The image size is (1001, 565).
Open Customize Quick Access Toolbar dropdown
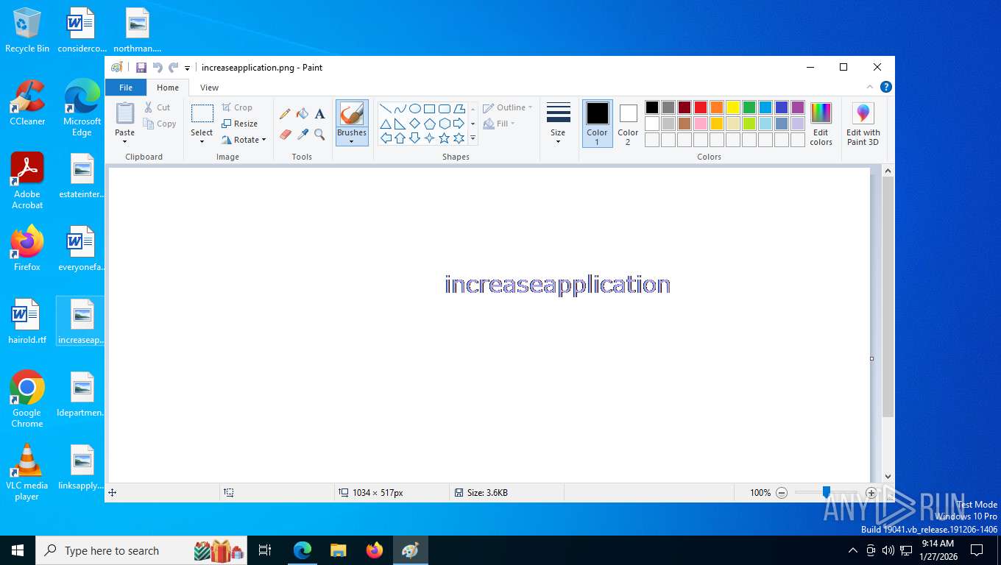click(187, 68)
